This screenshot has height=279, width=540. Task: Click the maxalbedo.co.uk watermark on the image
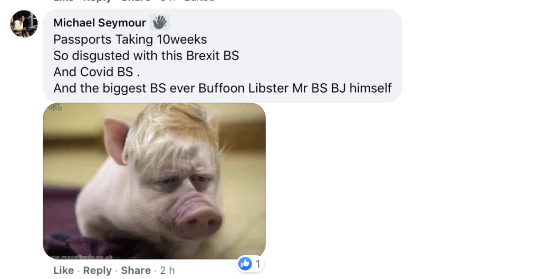pos(81,256)
